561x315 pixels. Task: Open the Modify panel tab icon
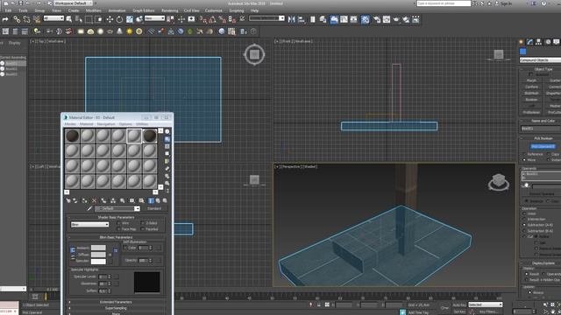click(529, 42)
